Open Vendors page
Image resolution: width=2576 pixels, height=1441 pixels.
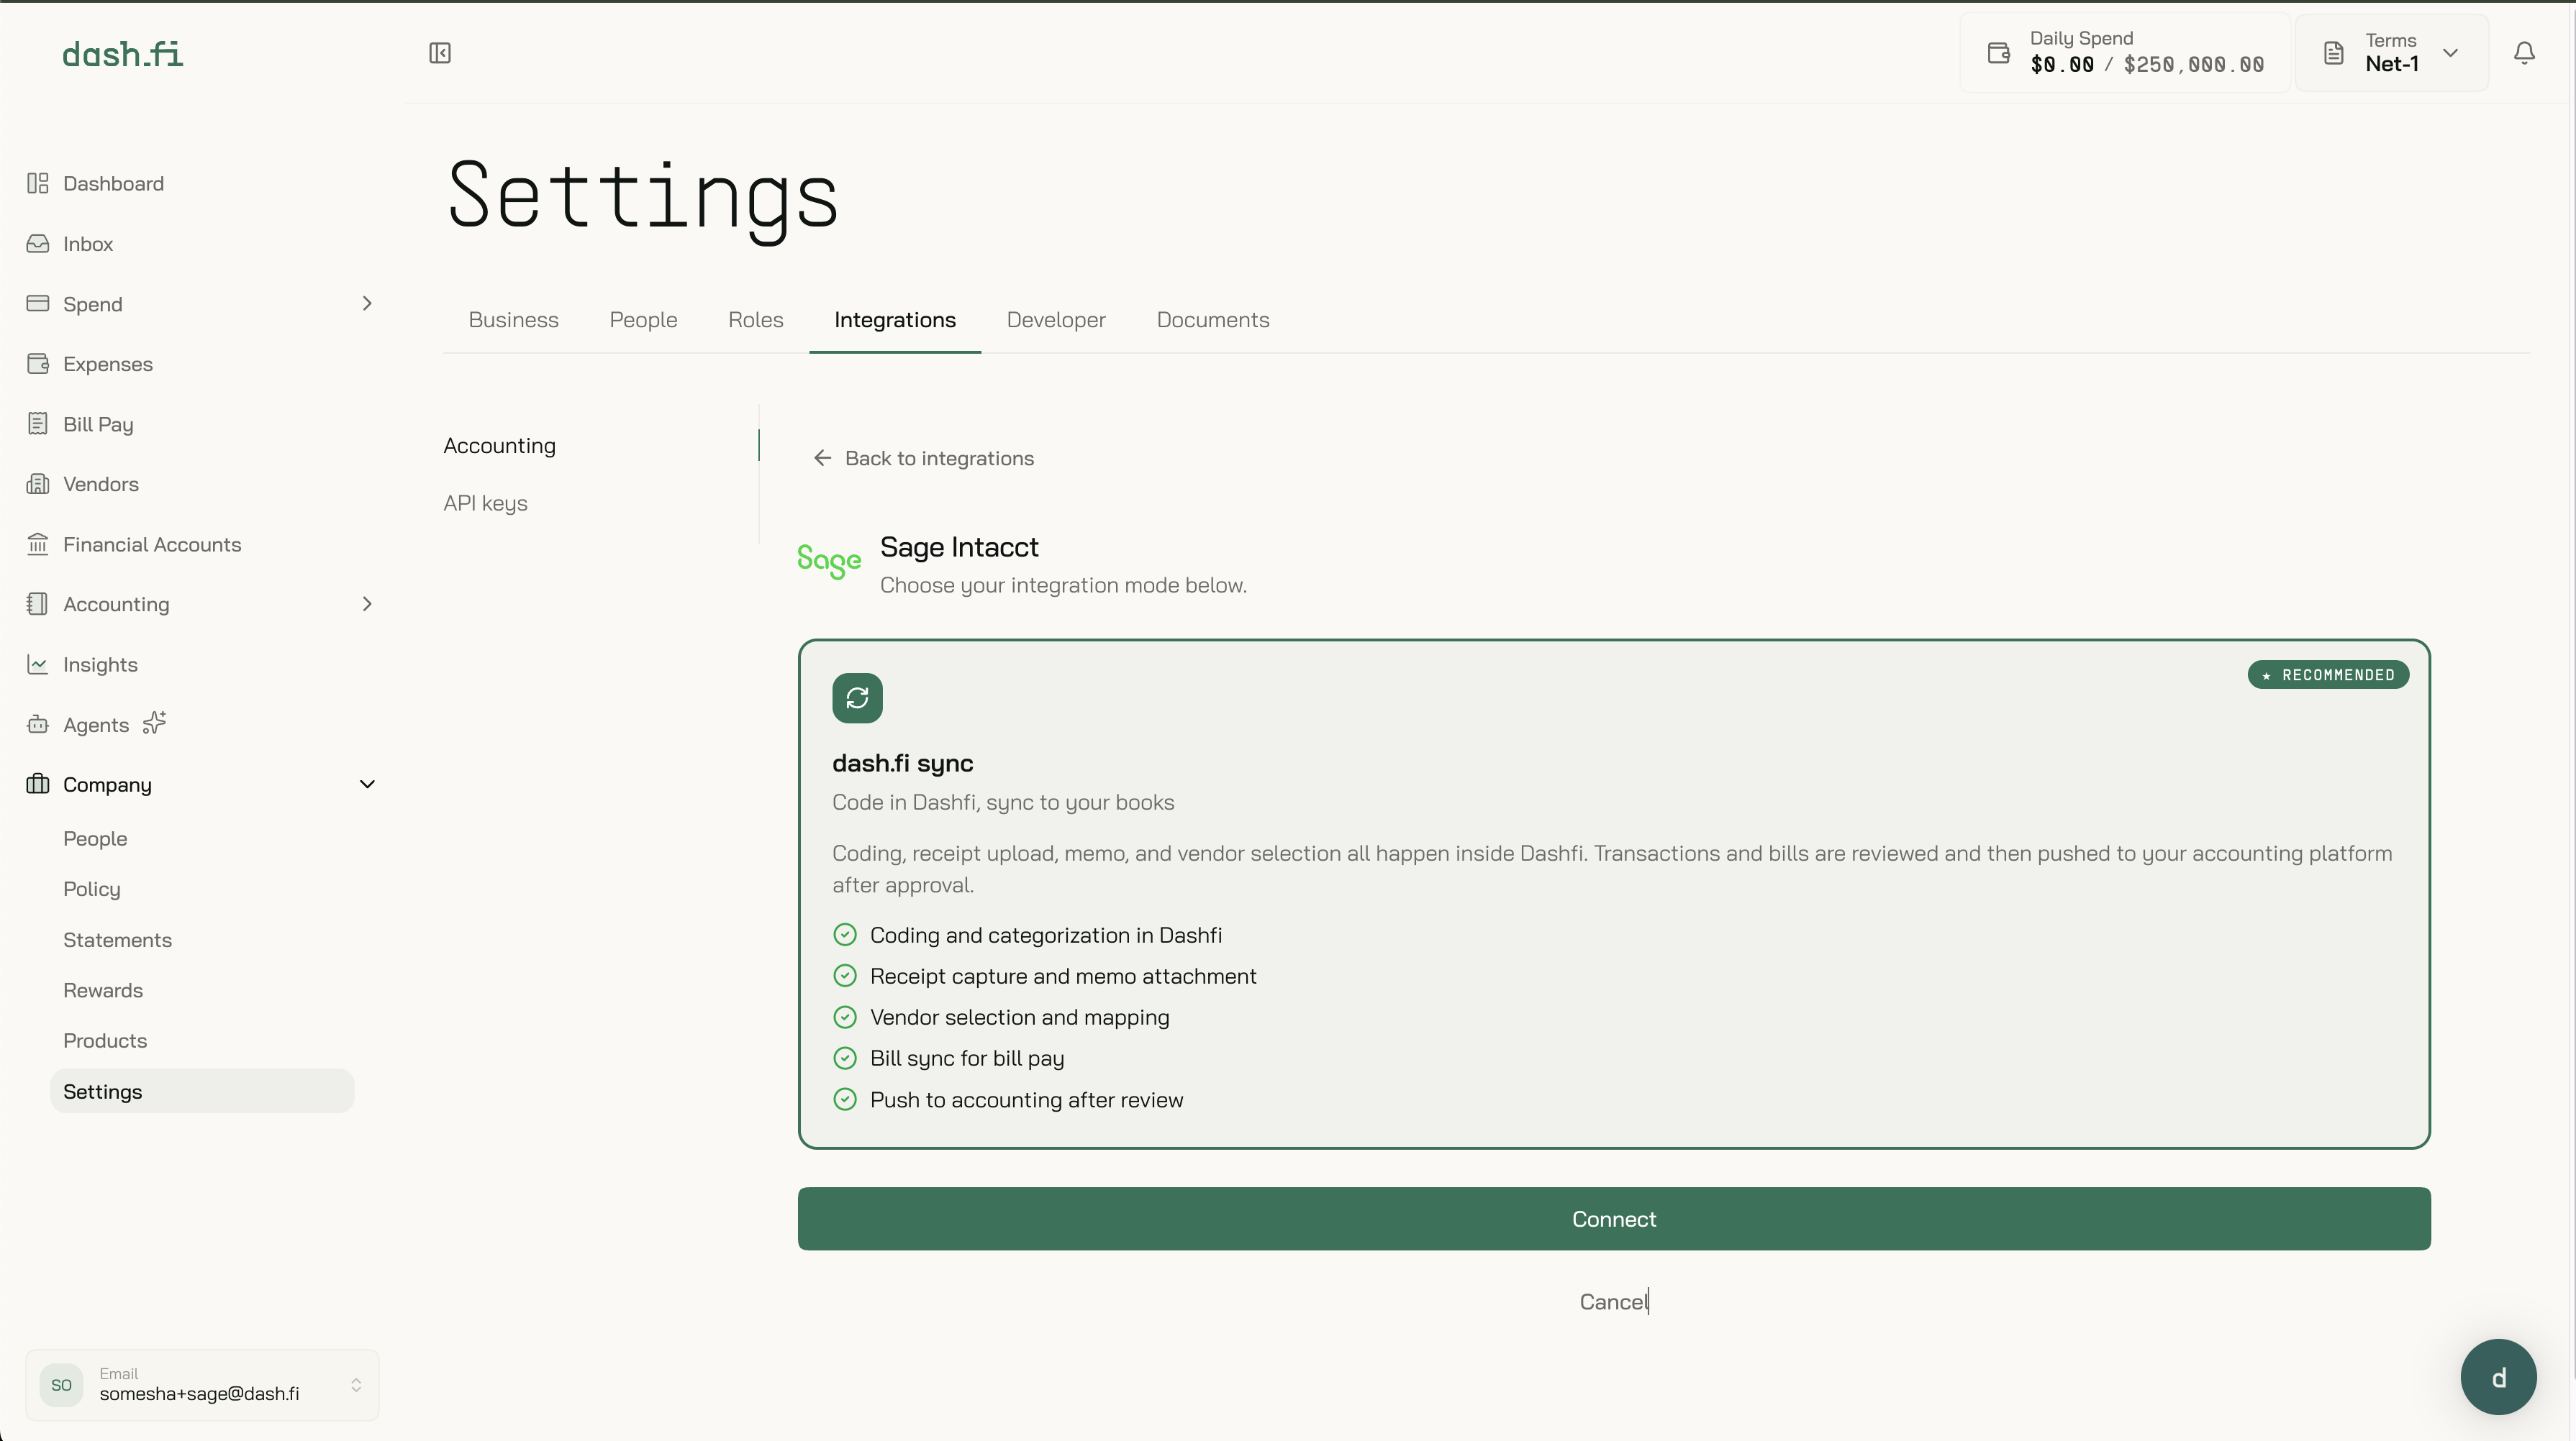101,484
